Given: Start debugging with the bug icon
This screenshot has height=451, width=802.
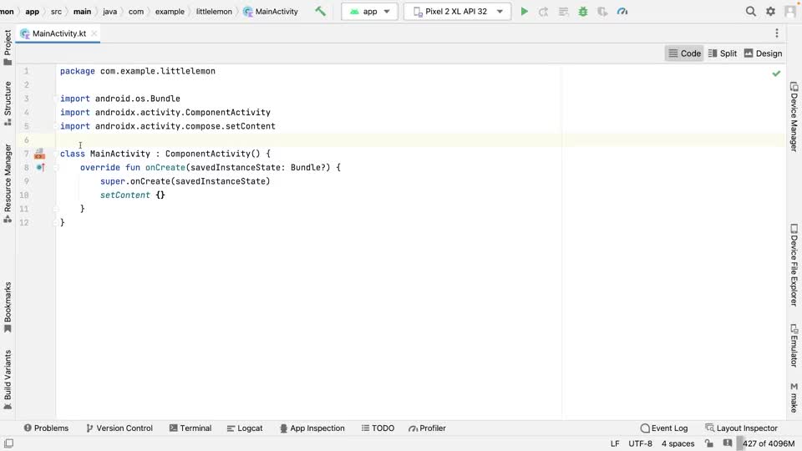Looking at the screenshot, I should tap(583, 12).
